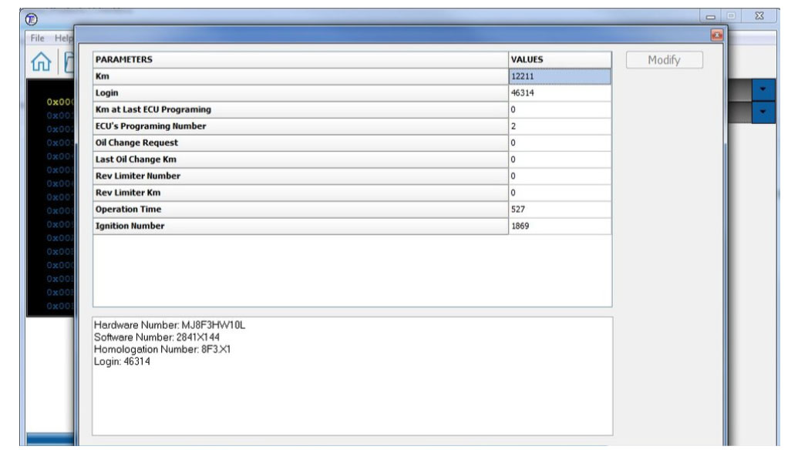798x463 pixels.
Task: Click the Hardware Number line in the info box
Action: (x=169, y=325)
